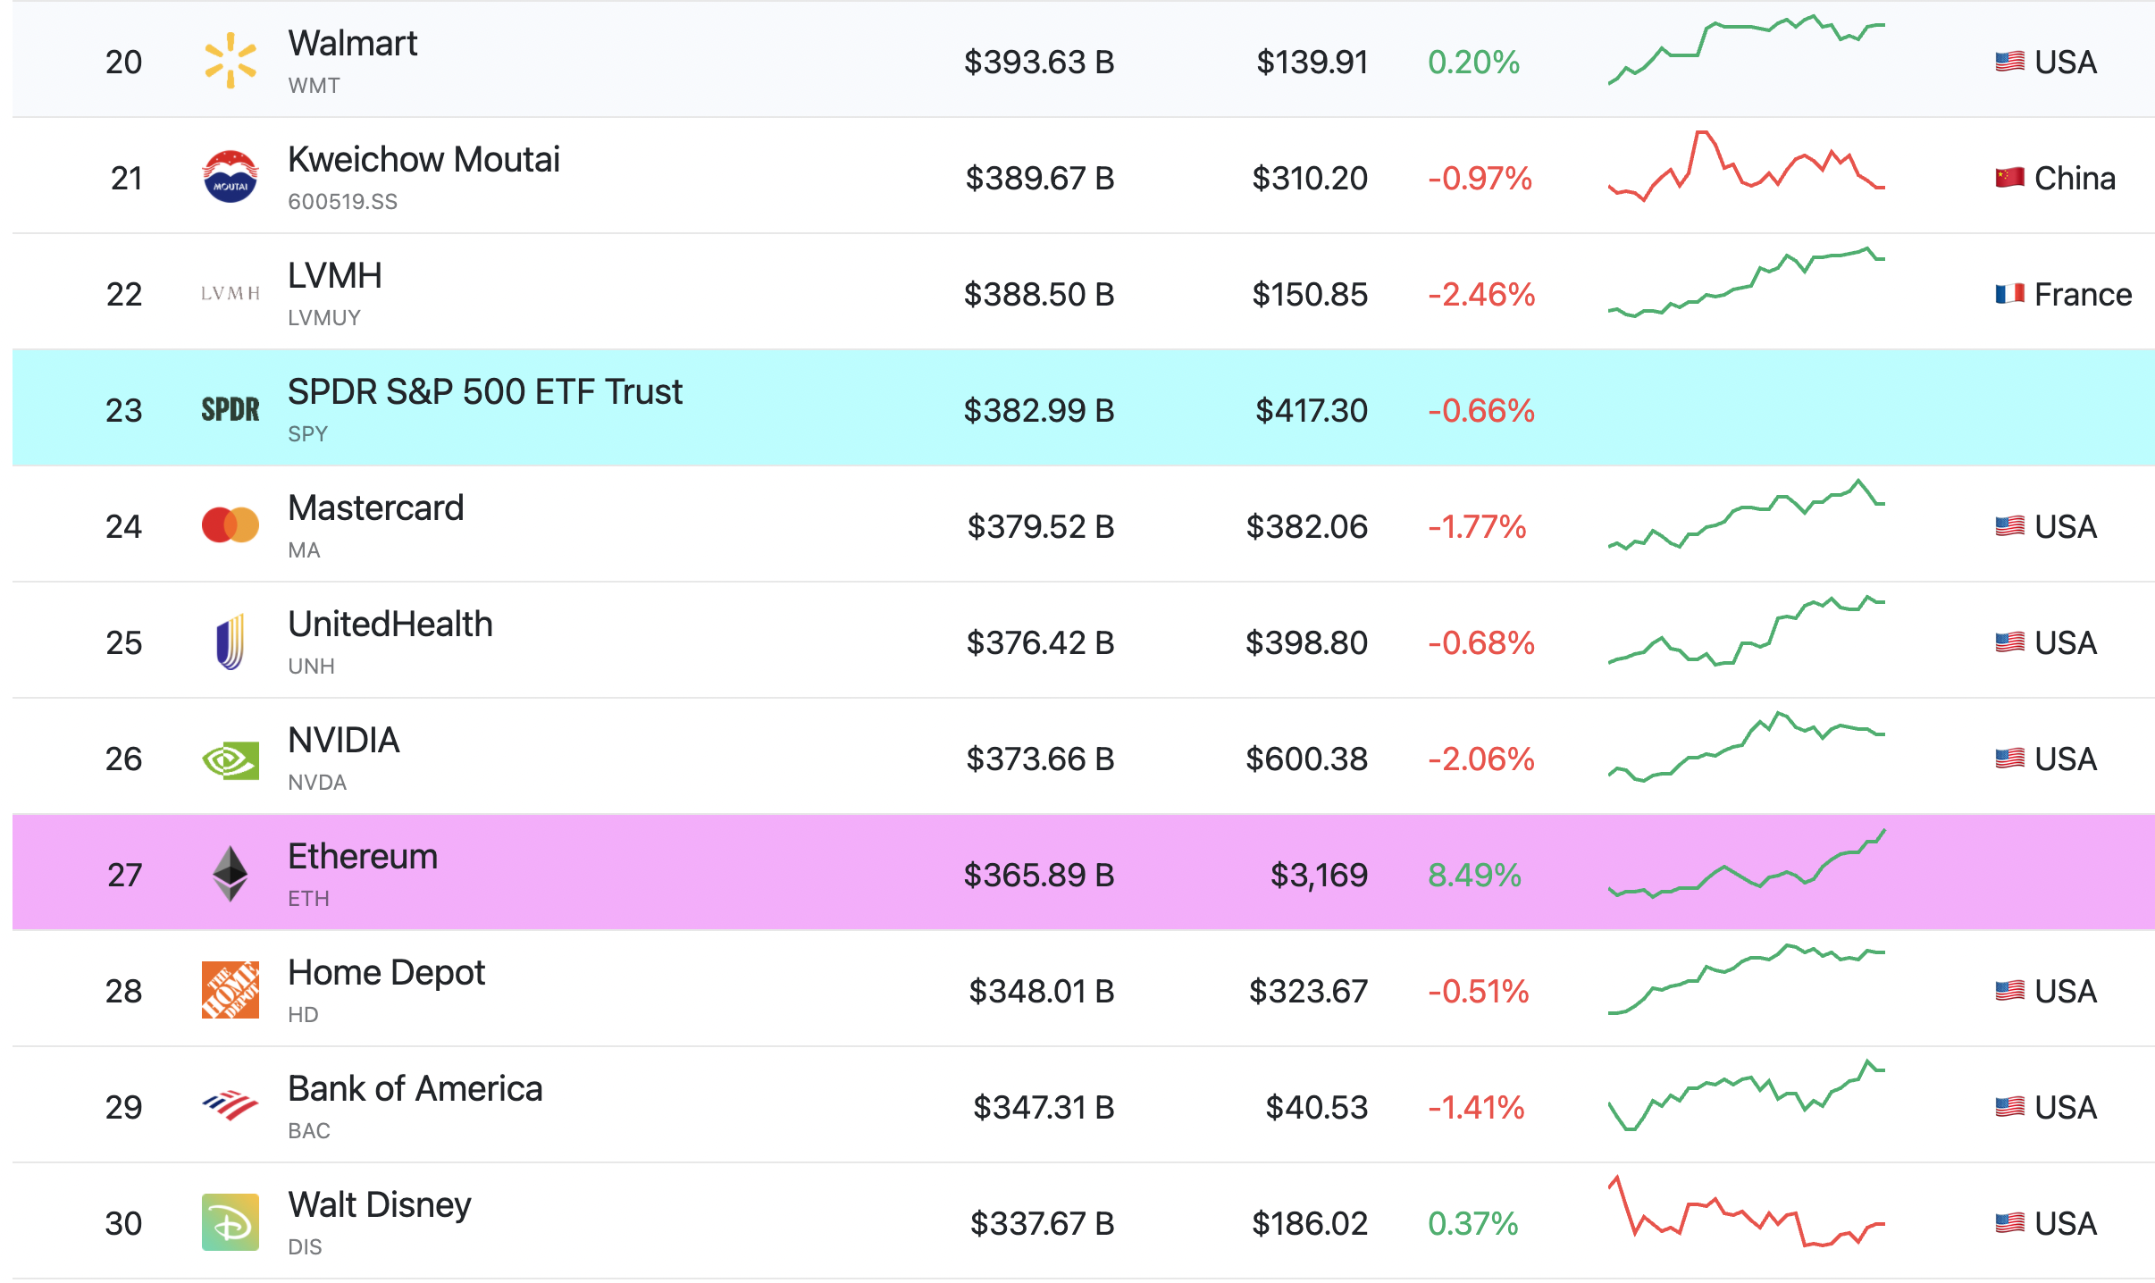Click the Mastercard circles logo
Image resolution: width=2155 pixels, height=1283 pixels.
coord(231,525)
